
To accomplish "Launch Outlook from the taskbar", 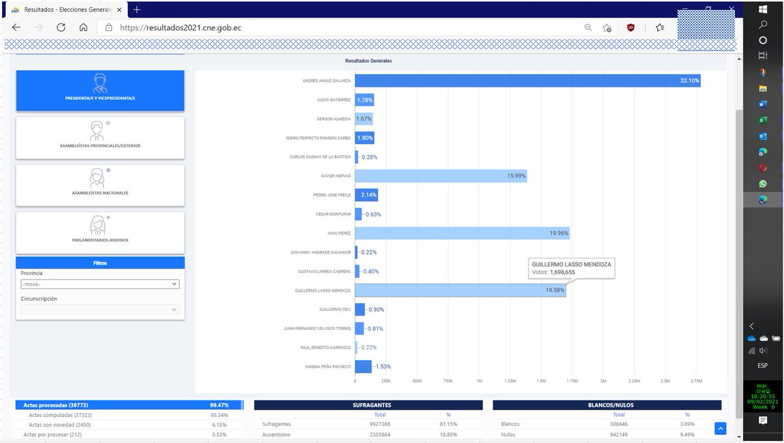I will tap(762, 136).
